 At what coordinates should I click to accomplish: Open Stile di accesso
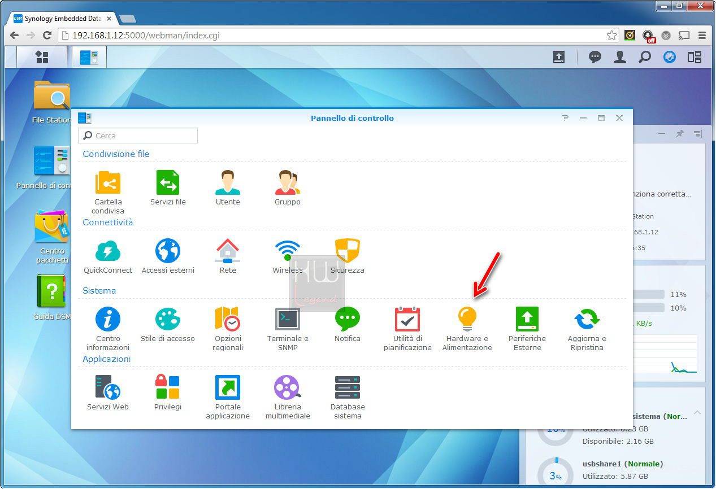click(x=168, y=325)
